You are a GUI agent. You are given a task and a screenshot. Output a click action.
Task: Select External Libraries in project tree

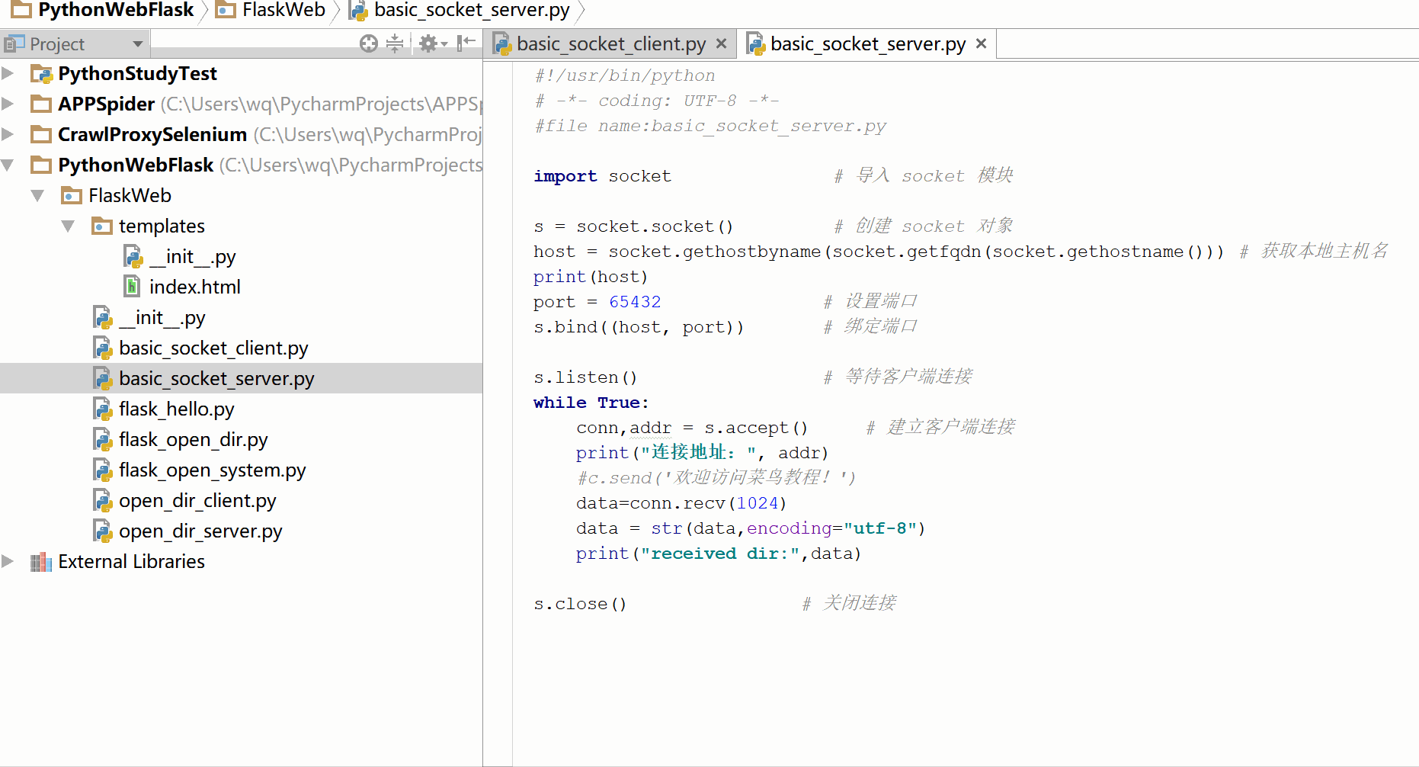point(131,561)
